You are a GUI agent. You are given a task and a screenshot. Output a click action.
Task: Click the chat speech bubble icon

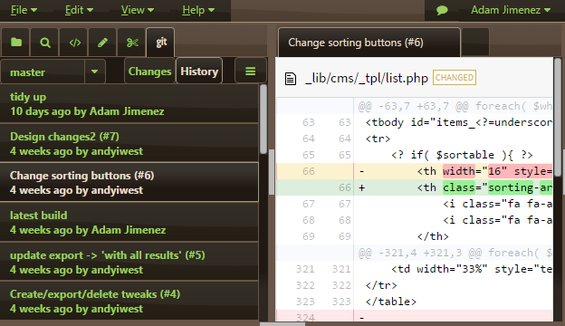(x=442, y=10)
